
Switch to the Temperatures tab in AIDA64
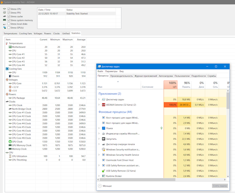(x=11, y=34)
